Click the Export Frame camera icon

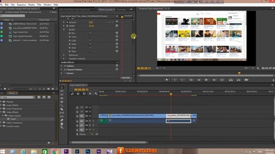(x=246, y=80)
